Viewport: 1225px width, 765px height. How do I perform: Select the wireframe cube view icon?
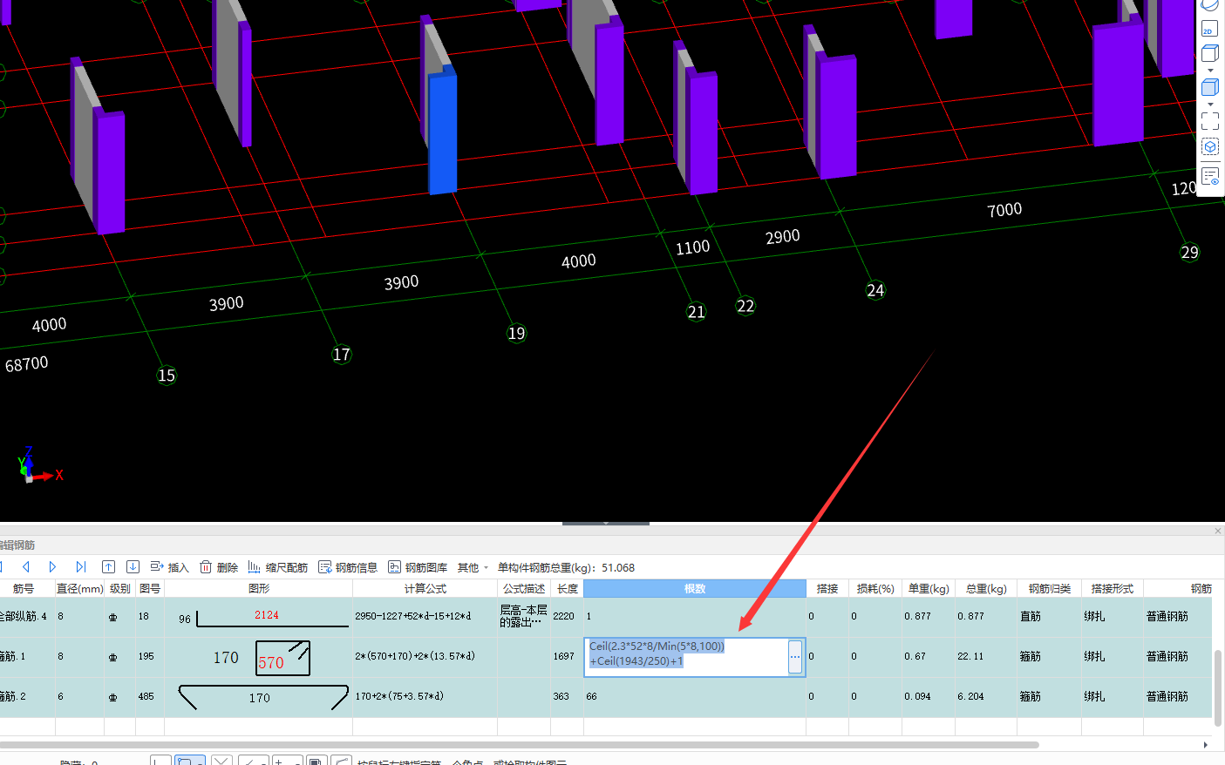[x=1209, y=54]
